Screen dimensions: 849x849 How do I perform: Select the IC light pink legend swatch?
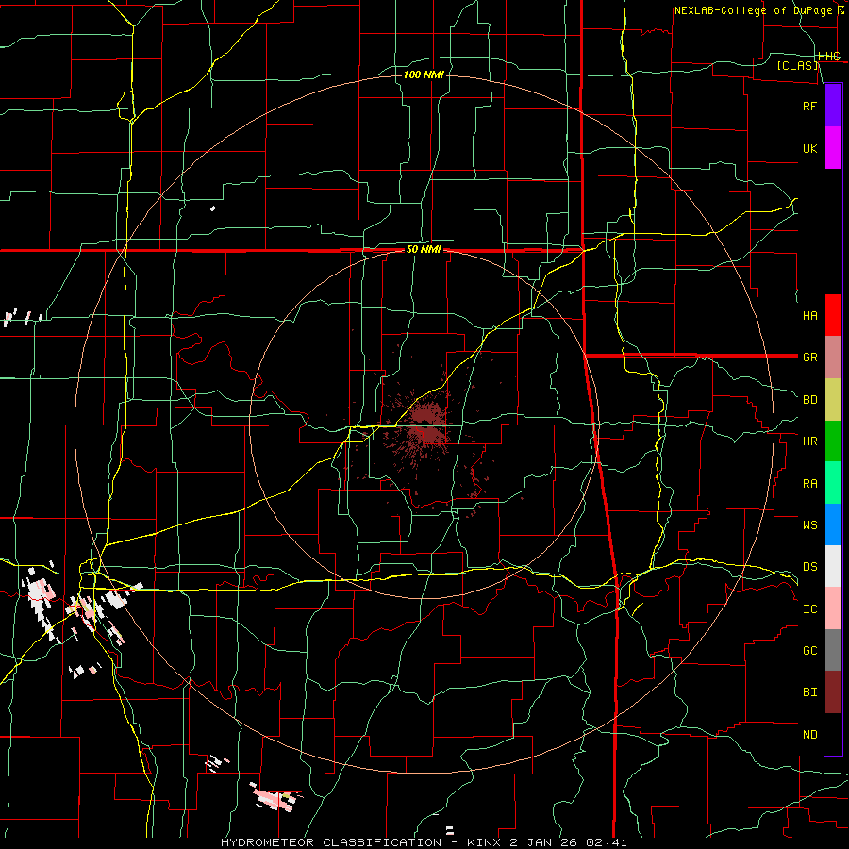[833, 608]
